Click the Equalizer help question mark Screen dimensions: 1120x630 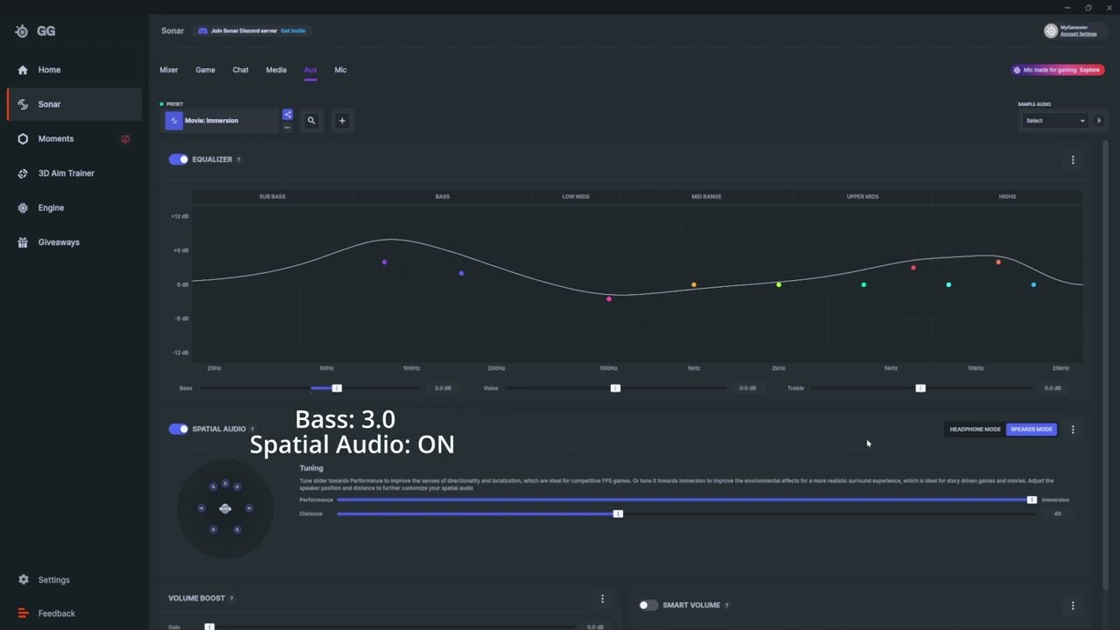239,160
